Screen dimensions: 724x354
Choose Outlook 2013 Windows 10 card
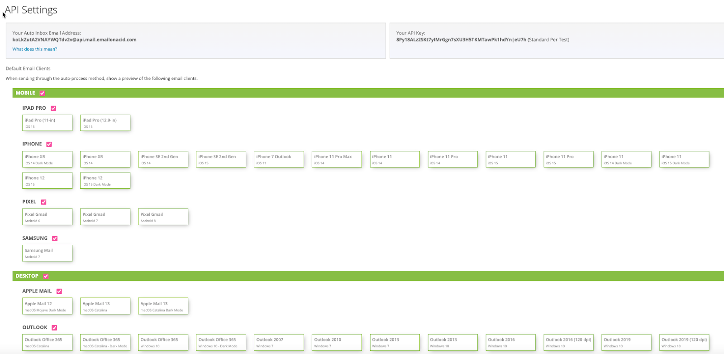click(x=453, y=342)
